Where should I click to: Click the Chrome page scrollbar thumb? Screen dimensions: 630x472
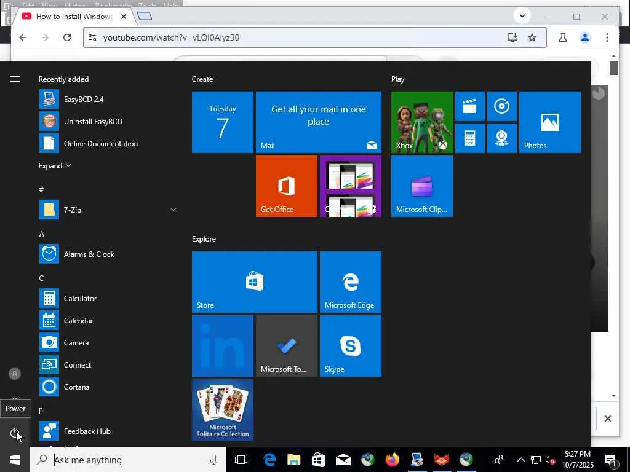point(613,68)
